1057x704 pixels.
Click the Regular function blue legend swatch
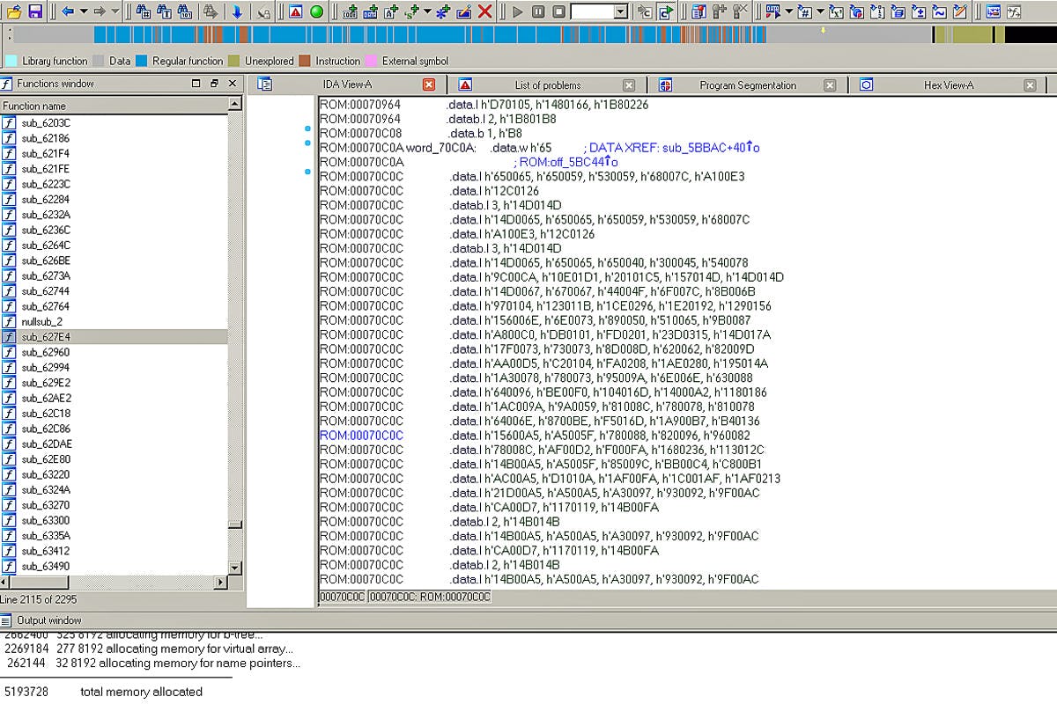click(141, 61)
